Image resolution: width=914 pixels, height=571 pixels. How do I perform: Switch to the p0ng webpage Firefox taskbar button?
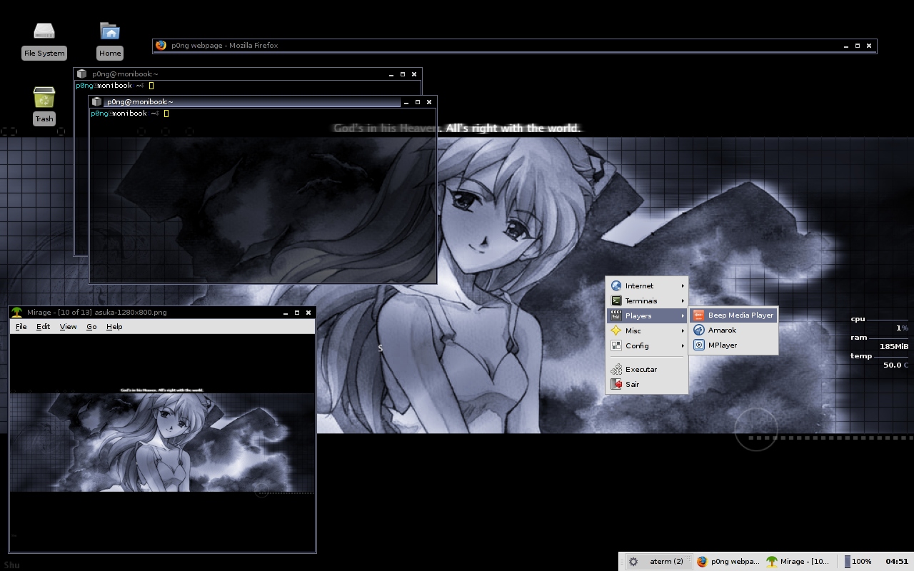coord(728,561)
